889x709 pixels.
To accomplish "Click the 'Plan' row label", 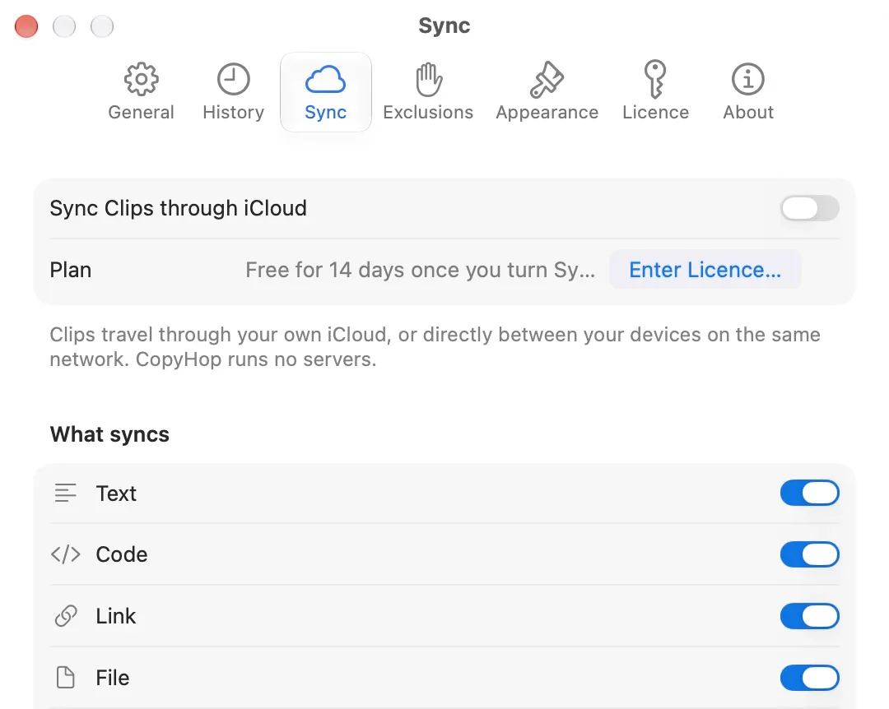I will click(70, 270).
